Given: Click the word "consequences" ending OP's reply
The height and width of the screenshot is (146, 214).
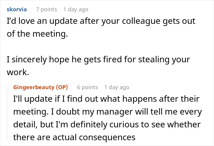Looking at the screenshot, I should click(x=107, y=137).
